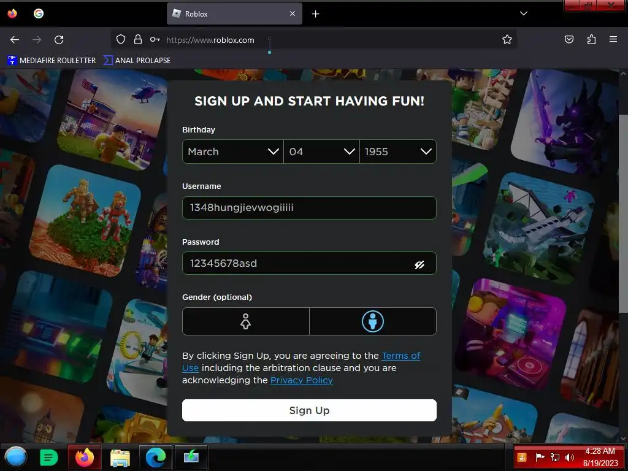Screen dimensions: 628x471
Task: View site security padlock info
Action: [x=138, y=40]
